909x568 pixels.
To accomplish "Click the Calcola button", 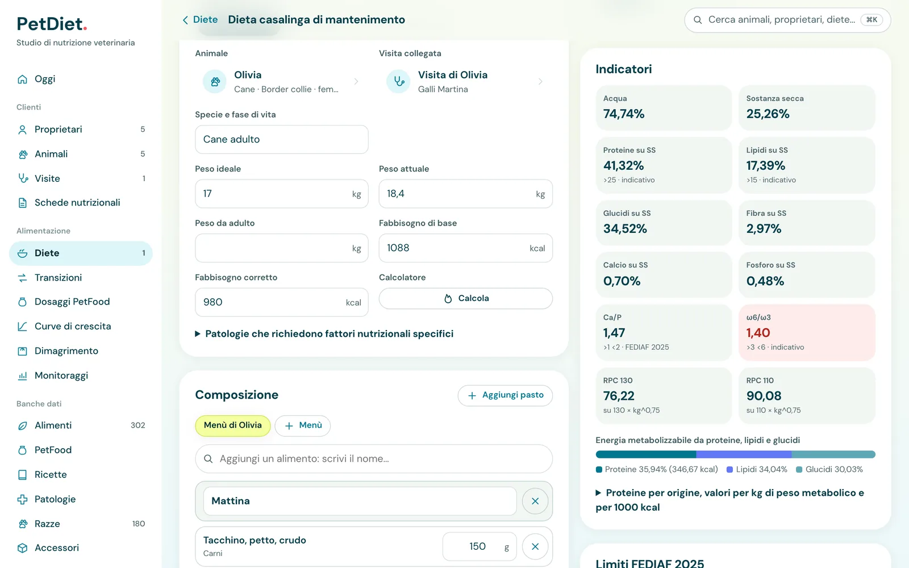I will 466,299.
